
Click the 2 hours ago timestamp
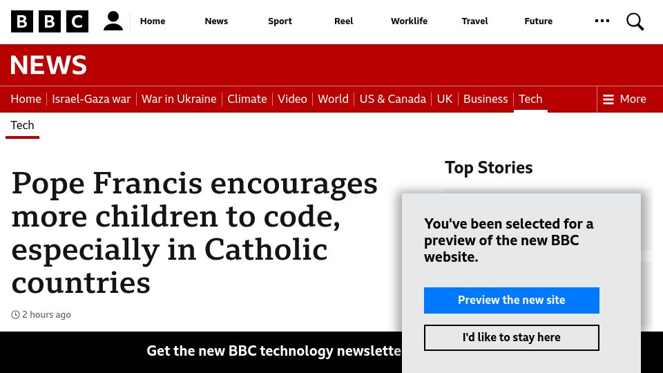click(41, 315)
